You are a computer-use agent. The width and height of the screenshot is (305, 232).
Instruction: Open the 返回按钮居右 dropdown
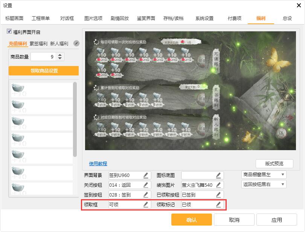pyautogui.click(x=264, y=184)
